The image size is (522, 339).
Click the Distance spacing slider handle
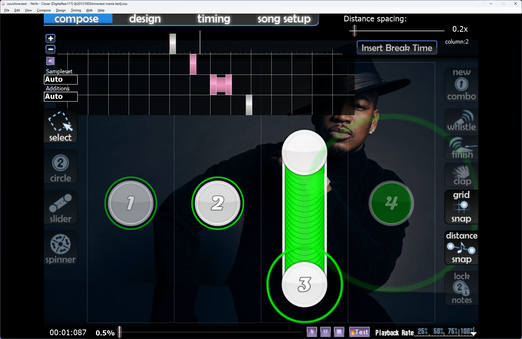[354, 30]
